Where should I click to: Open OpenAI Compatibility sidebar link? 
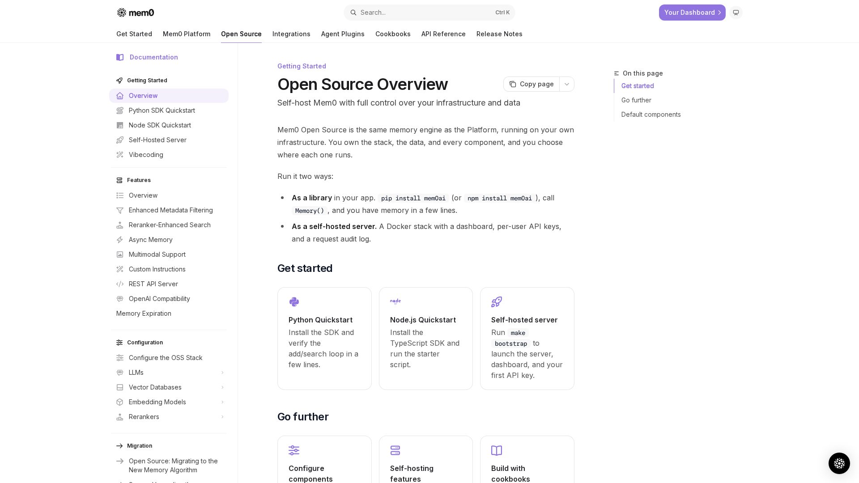(169, 299)
